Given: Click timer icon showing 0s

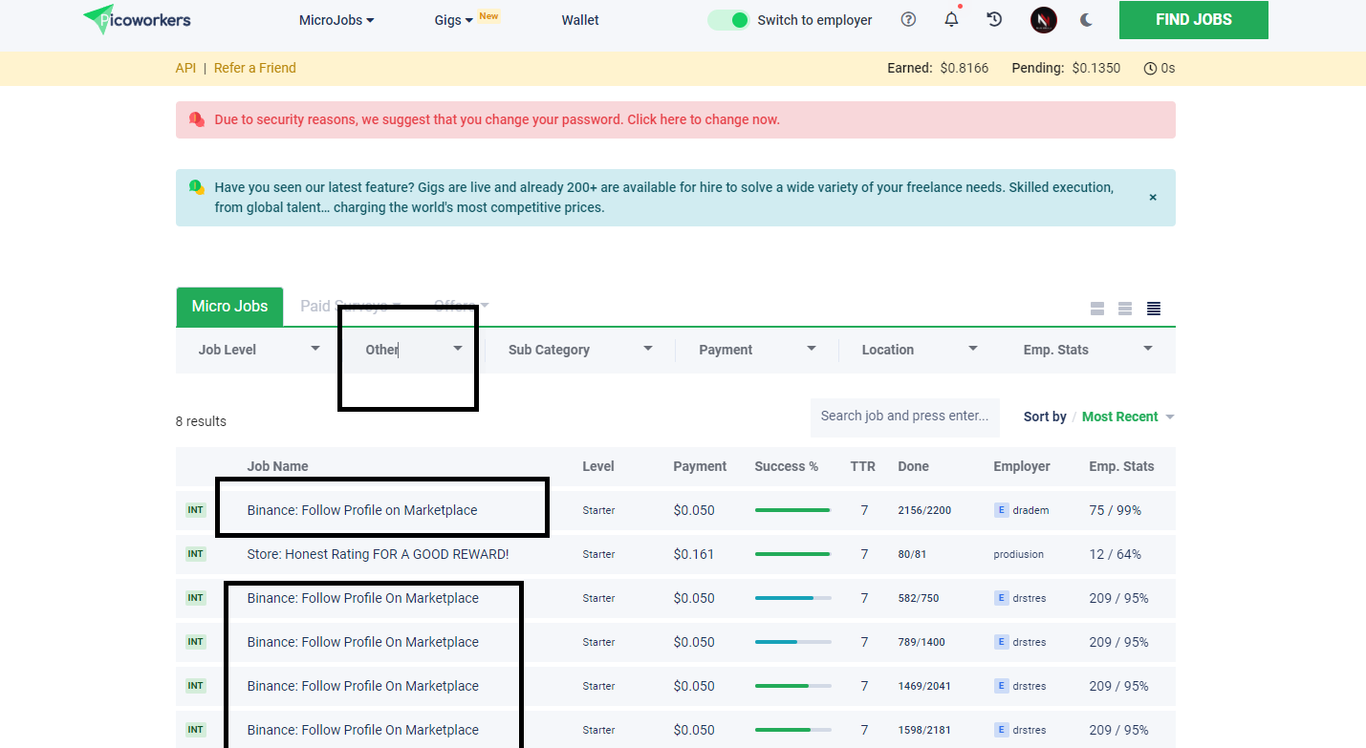Looking at the screenshot, I should (1150, 68).
